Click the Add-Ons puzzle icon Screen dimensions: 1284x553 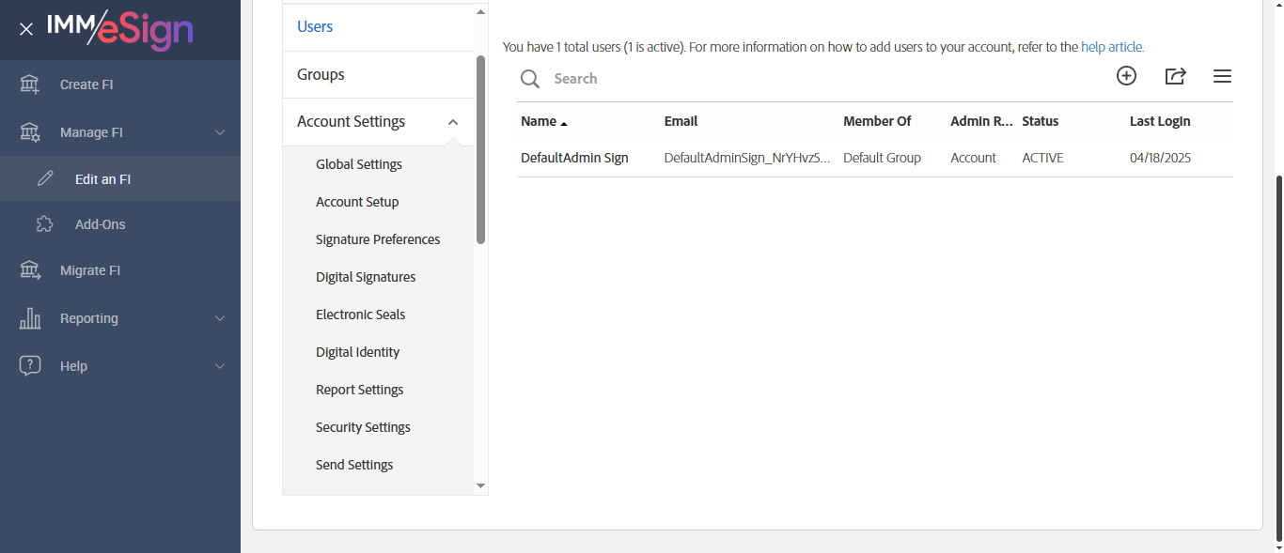tap(44, 224)
